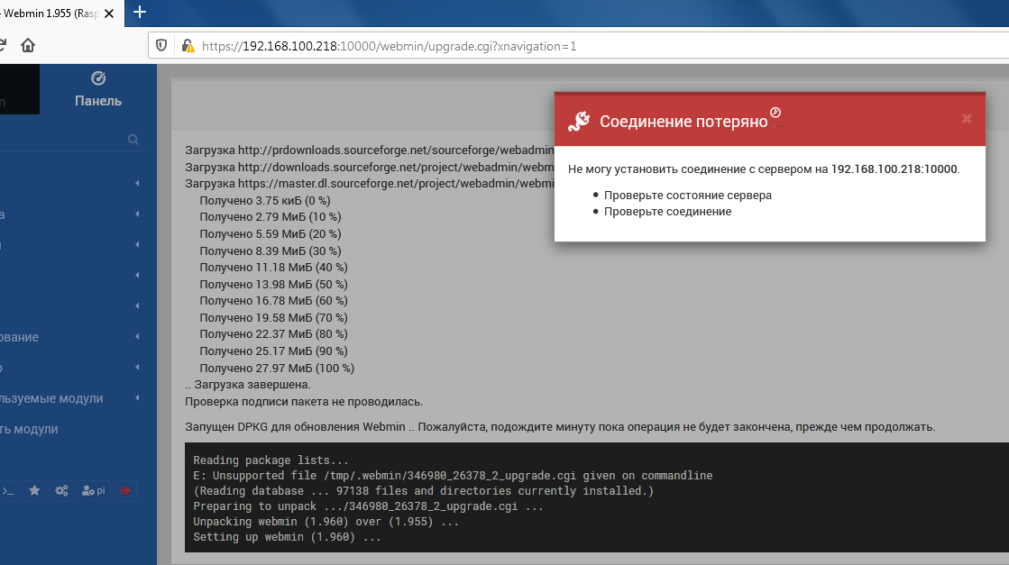Click the downloads.sourceforge.net download line
This screenshot has width=1009, height=565.
(370, 167)
